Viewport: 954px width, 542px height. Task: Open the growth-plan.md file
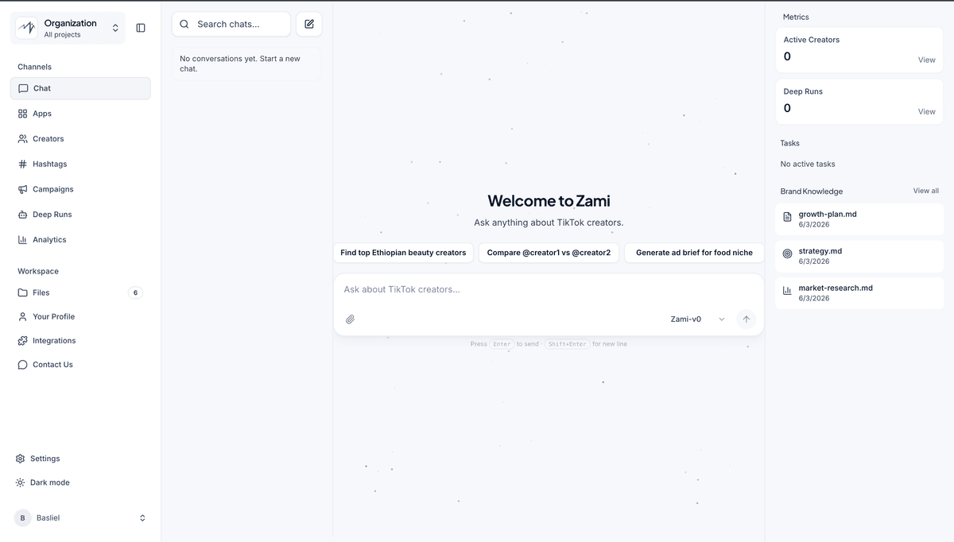tap(859, 219)
